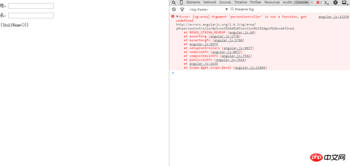The image size is (350, 166).
Task: Click the {{fullName()}} text
Action: pyautogui.click(x=14, y=25)
